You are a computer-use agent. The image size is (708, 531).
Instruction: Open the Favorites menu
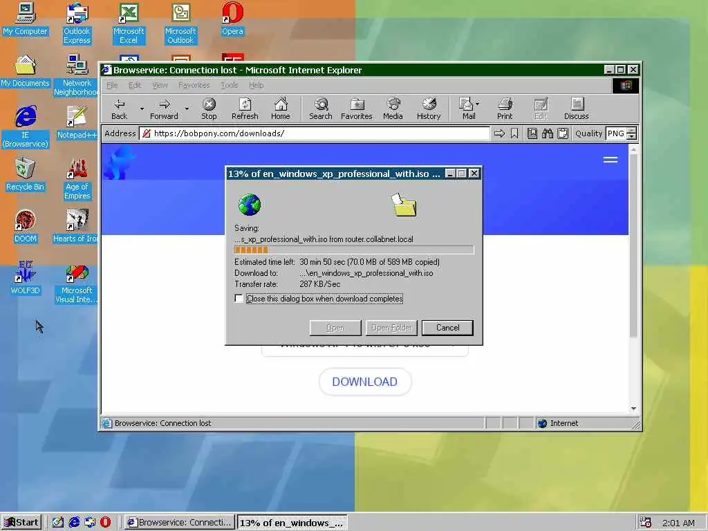point(194,85)
